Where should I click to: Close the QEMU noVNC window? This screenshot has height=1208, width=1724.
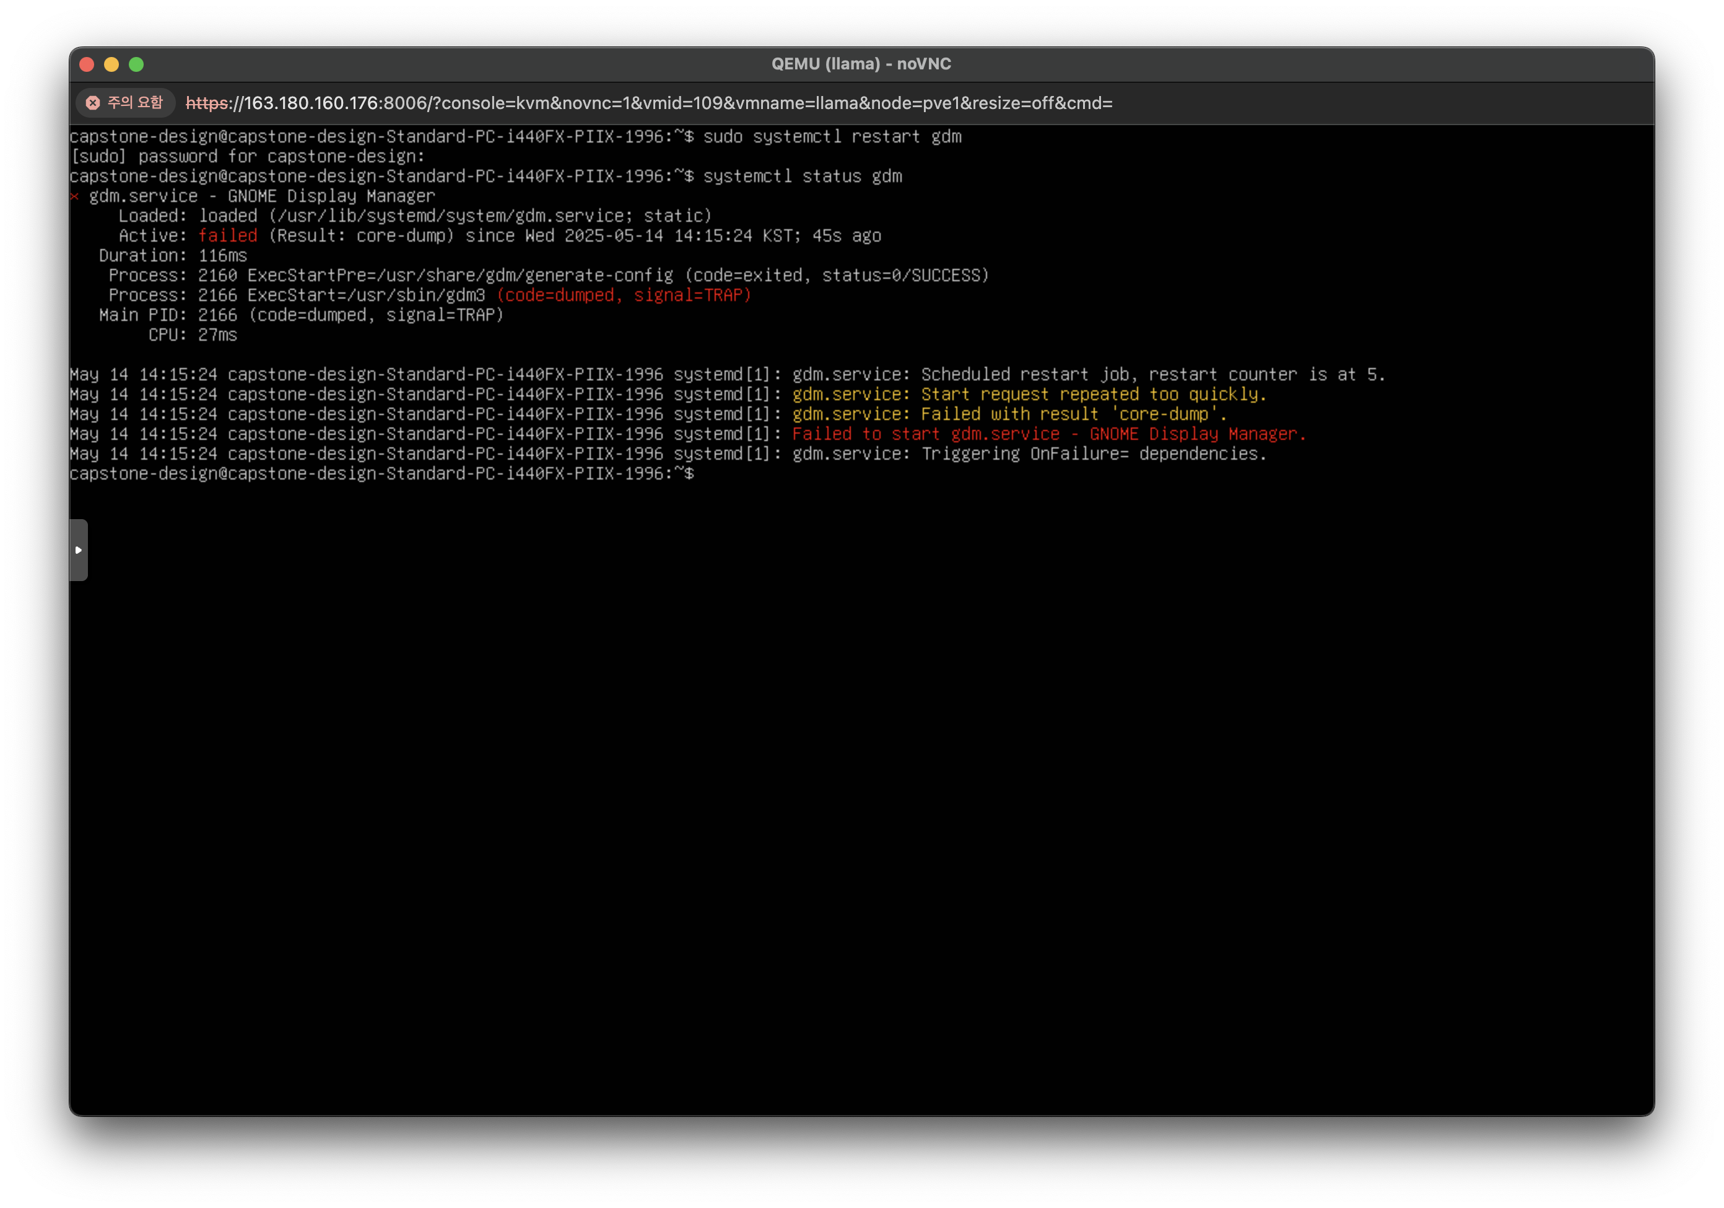pos(86,64)
